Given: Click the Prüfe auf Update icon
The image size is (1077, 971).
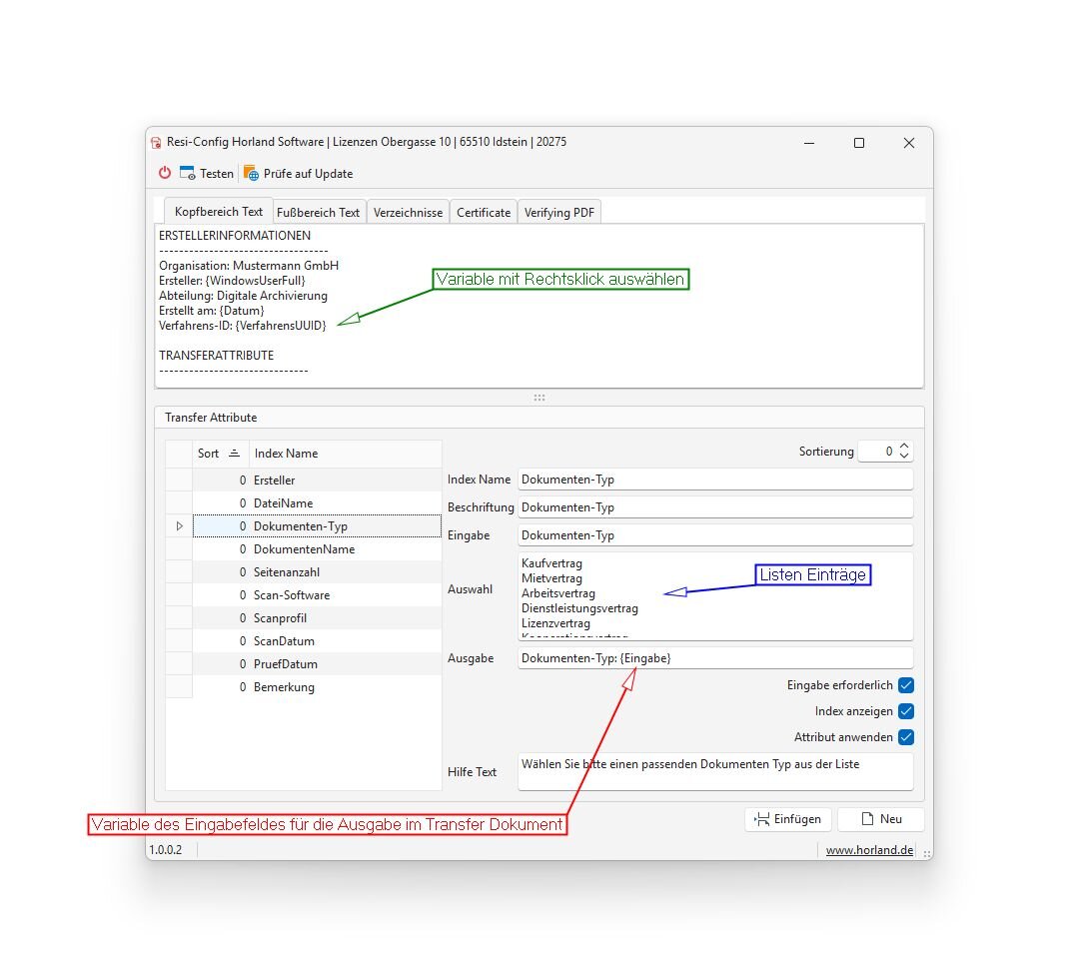Looking at the screenshot, I should pos(251,173).
